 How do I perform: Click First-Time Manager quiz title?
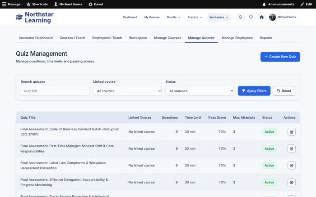(67, 148)
